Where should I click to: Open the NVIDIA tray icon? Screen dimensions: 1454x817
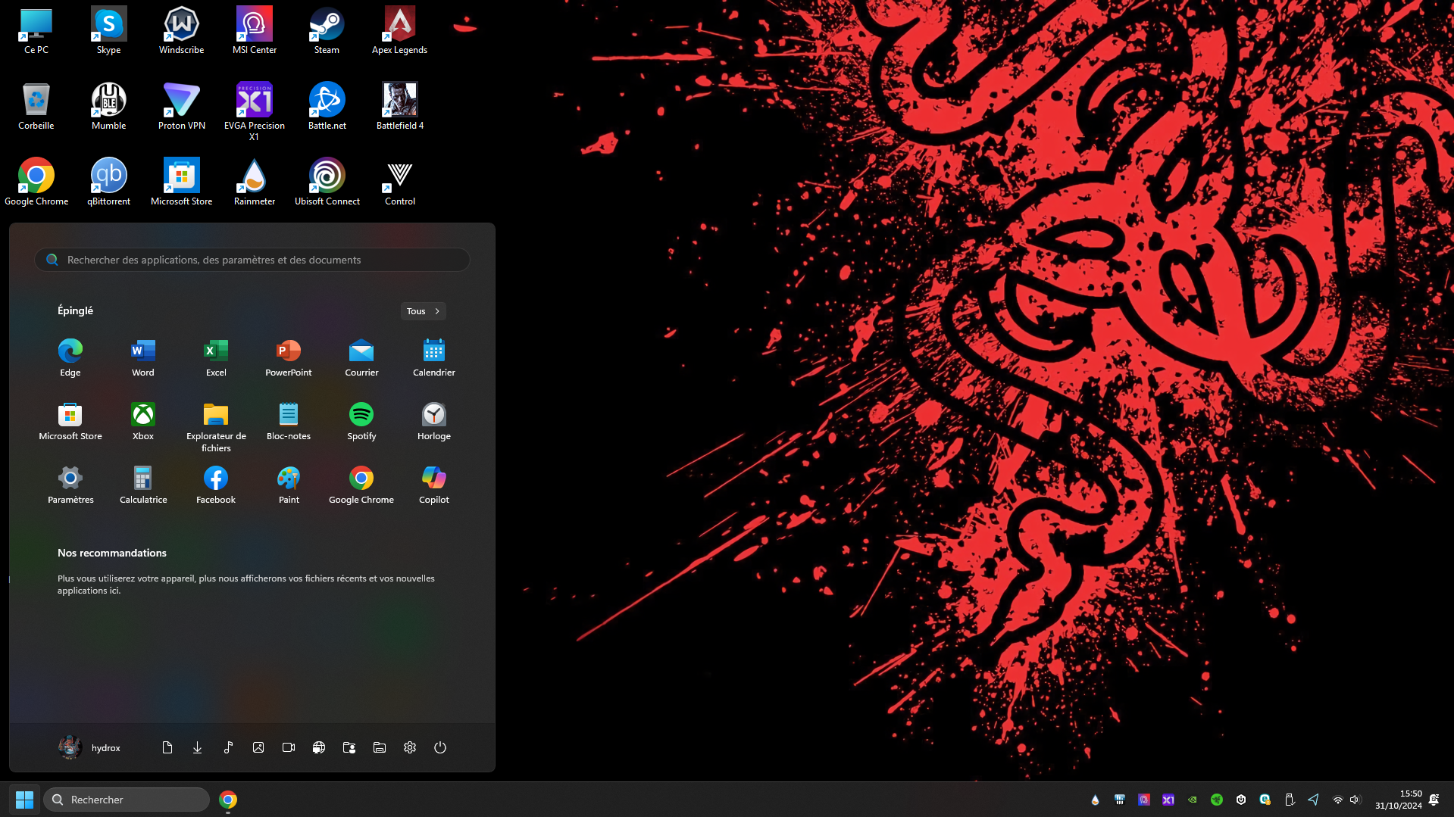pyautogui.click(x=1193, y=800)
